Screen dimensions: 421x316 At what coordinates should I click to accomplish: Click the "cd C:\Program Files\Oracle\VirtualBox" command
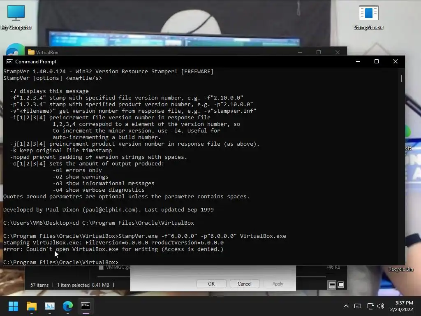point(133,223)
